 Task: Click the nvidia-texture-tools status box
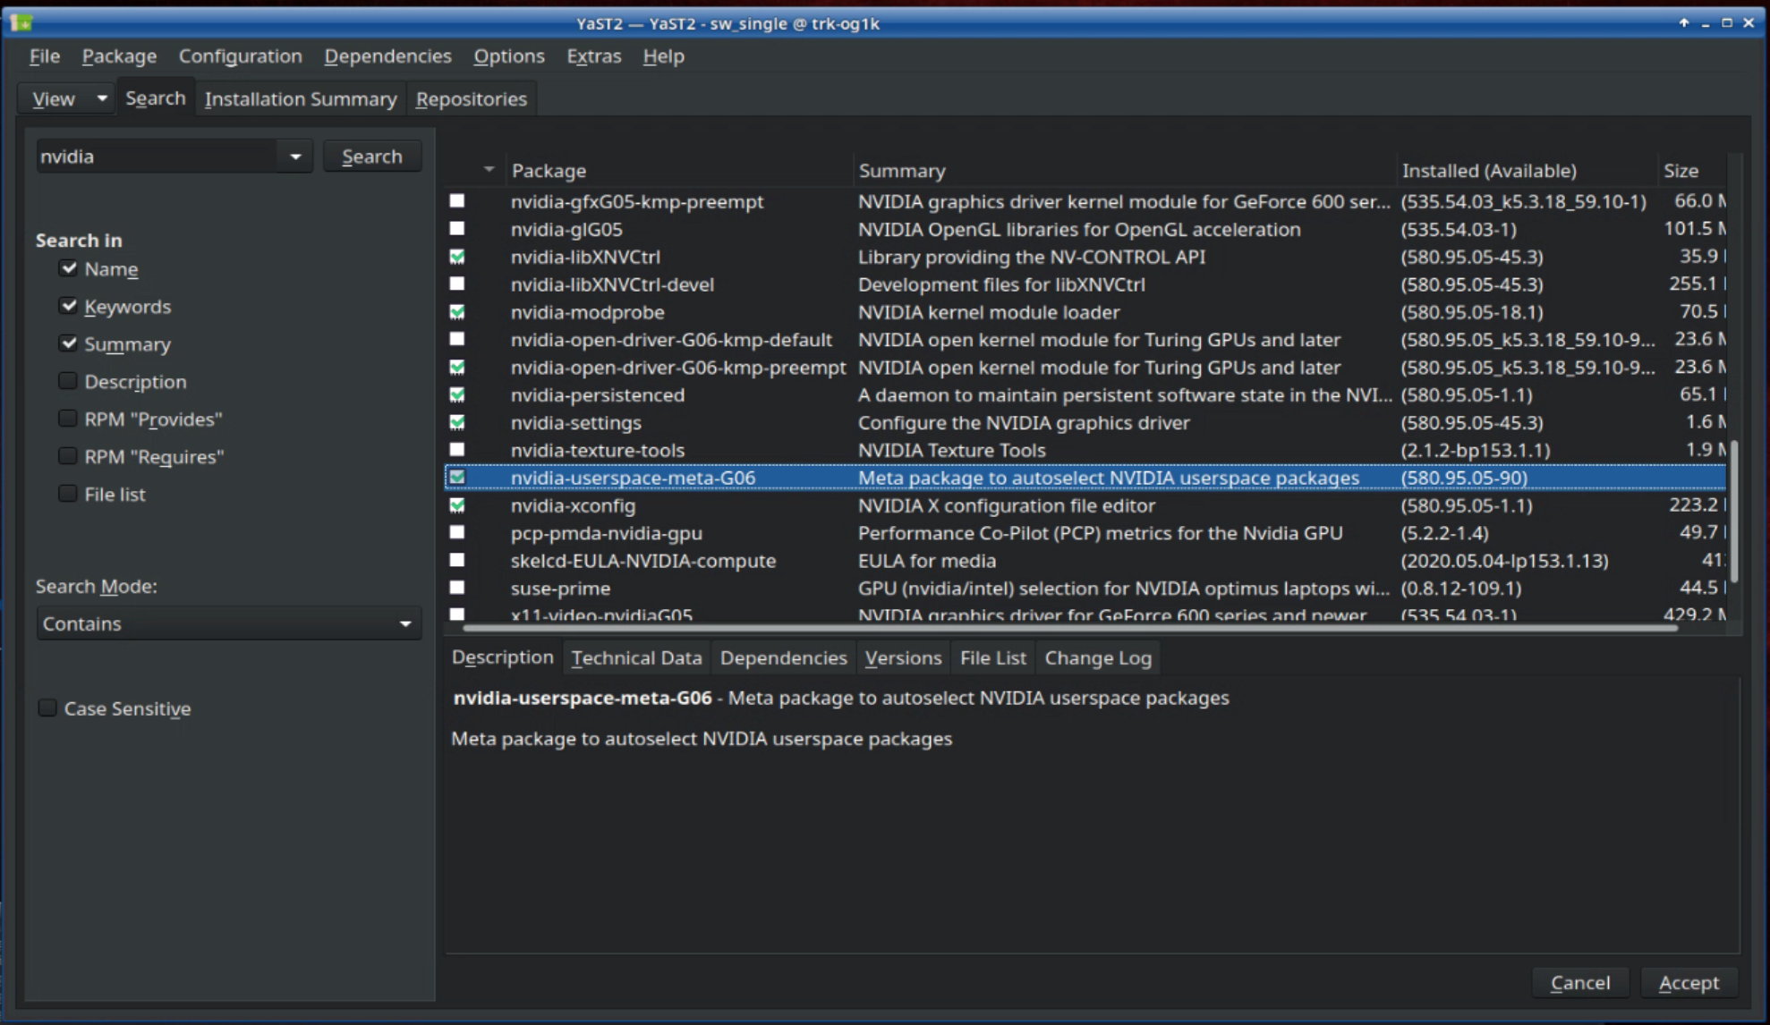(457, 450)
